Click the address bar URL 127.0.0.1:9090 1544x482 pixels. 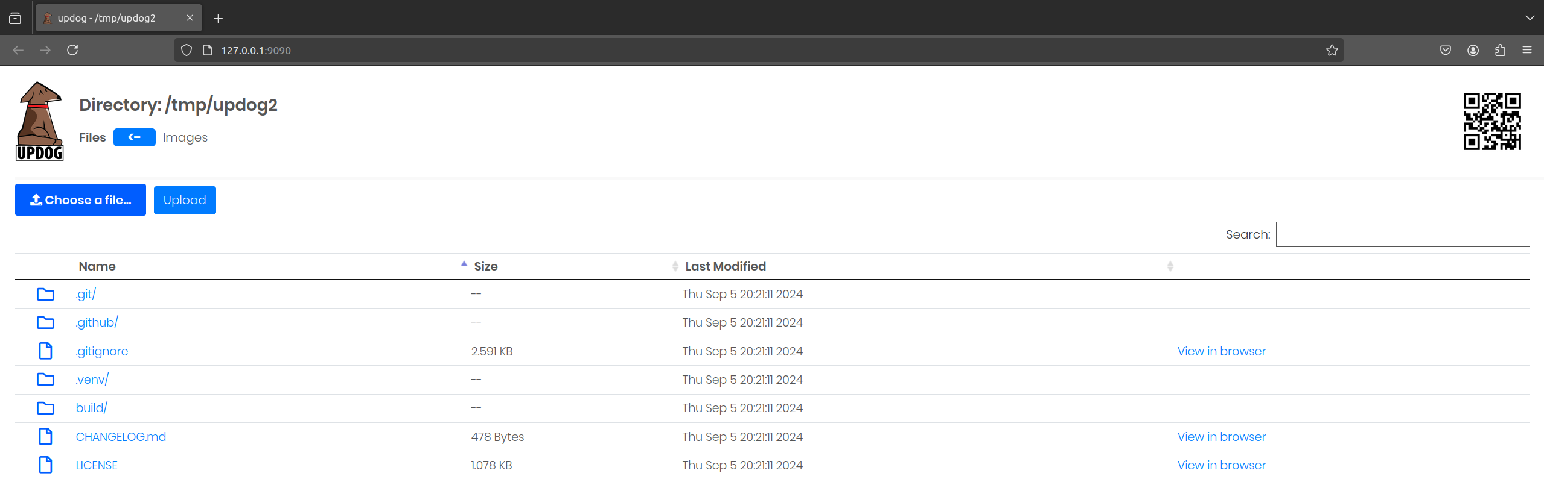click(256, 51)
